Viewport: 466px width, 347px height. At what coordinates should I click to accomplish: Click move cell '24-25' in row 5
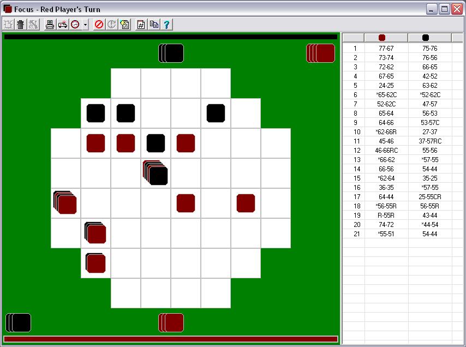pos(386,85)
